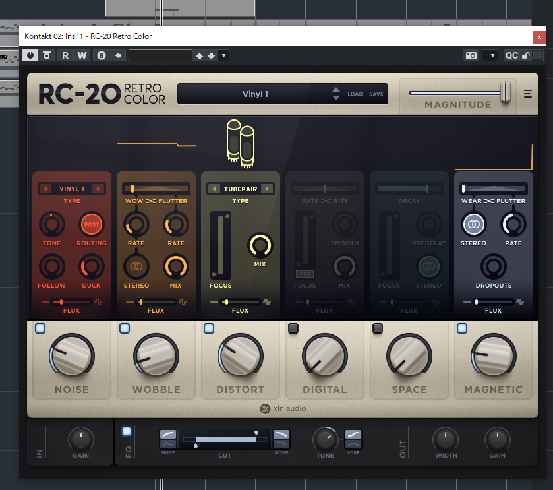Click the Wobble STEREO link icon
The height and width of the screenshot is (490, 553).
pyautogui.click(x=136, y=266)
